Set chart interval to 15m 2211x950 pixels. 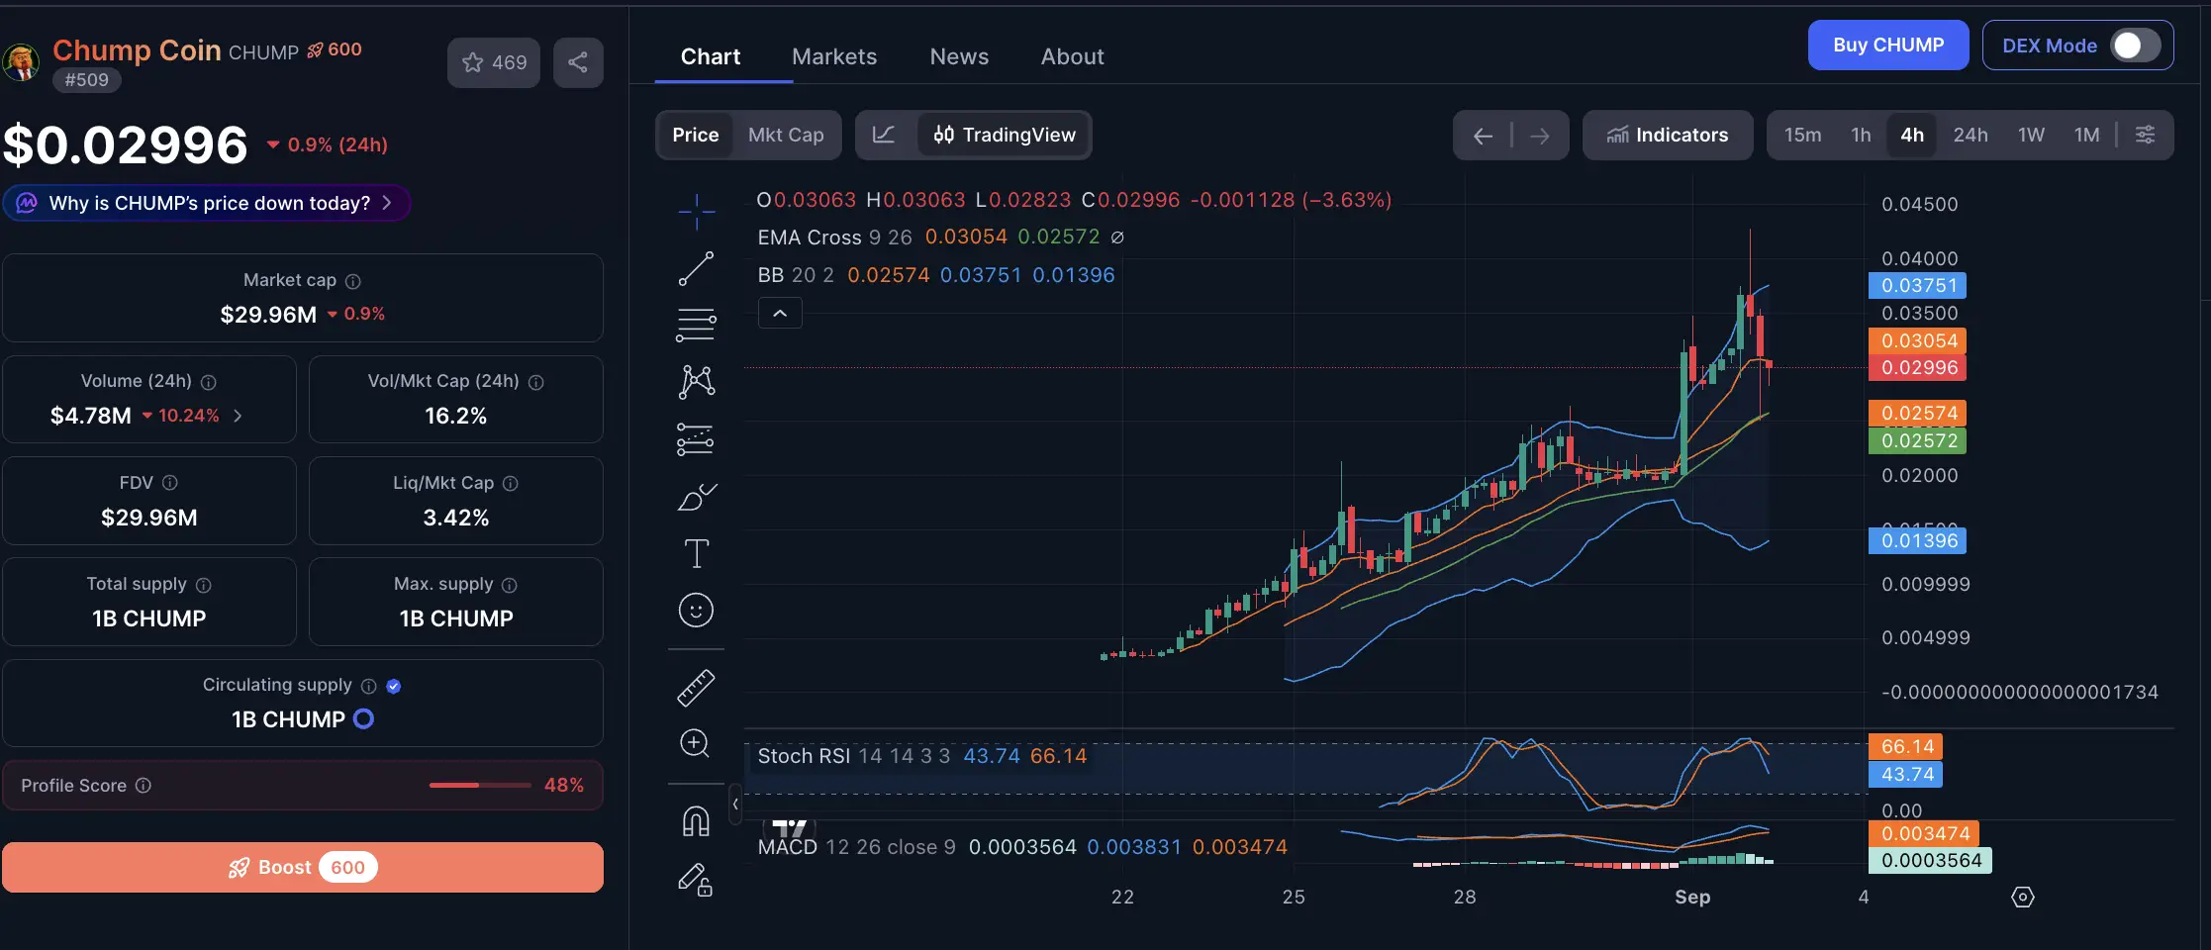(x=1802, y=135)
